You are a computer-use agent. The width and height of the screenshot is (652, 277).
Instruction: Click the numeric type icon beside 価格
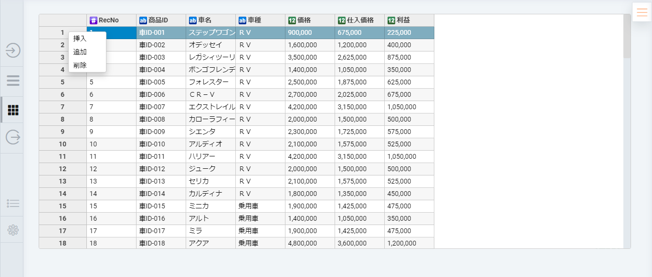(292, 21)
